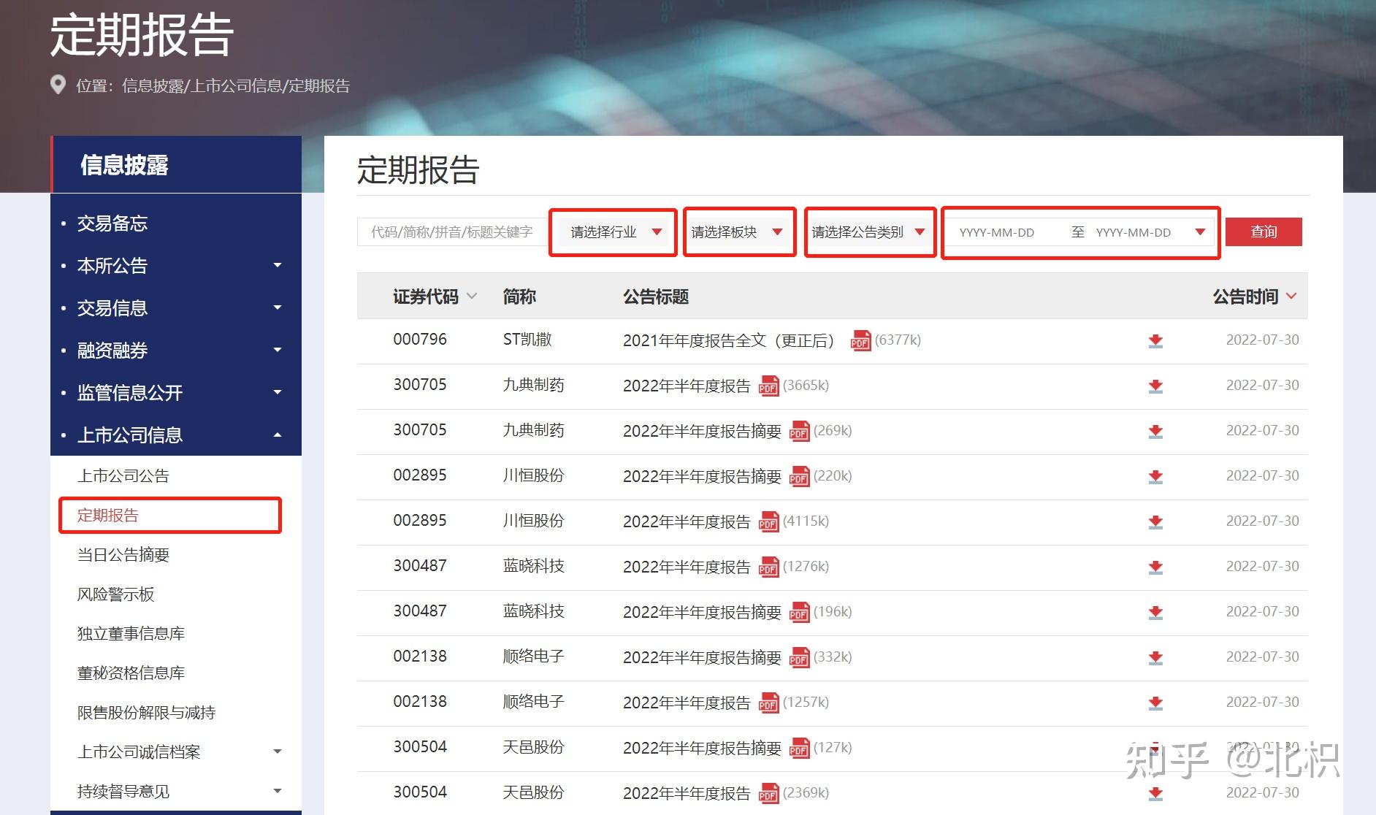This screenshot has width=1376, height=815.
Task: Download 九典制药 2022年半年度报告 via red arrow
Action: [x=1155, y=386]
